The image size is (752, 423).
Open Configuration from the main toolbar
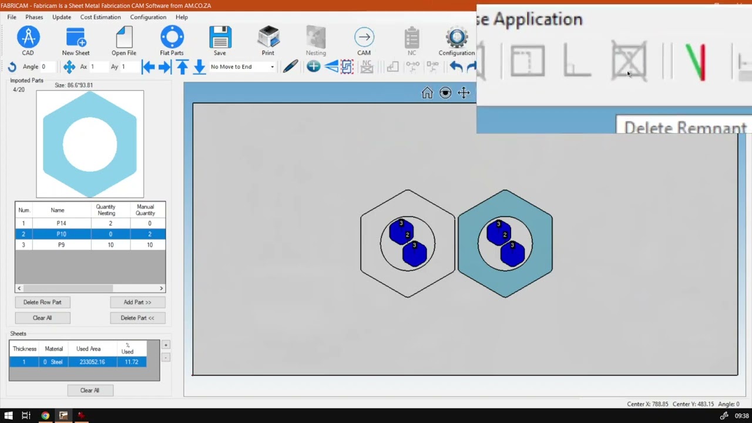coord(456,41)
